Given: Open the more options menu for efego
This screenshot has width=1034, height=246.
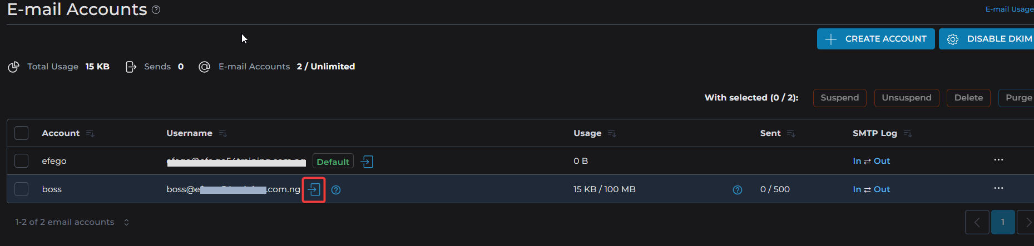Looking at the screenshot, I should 998,160.
